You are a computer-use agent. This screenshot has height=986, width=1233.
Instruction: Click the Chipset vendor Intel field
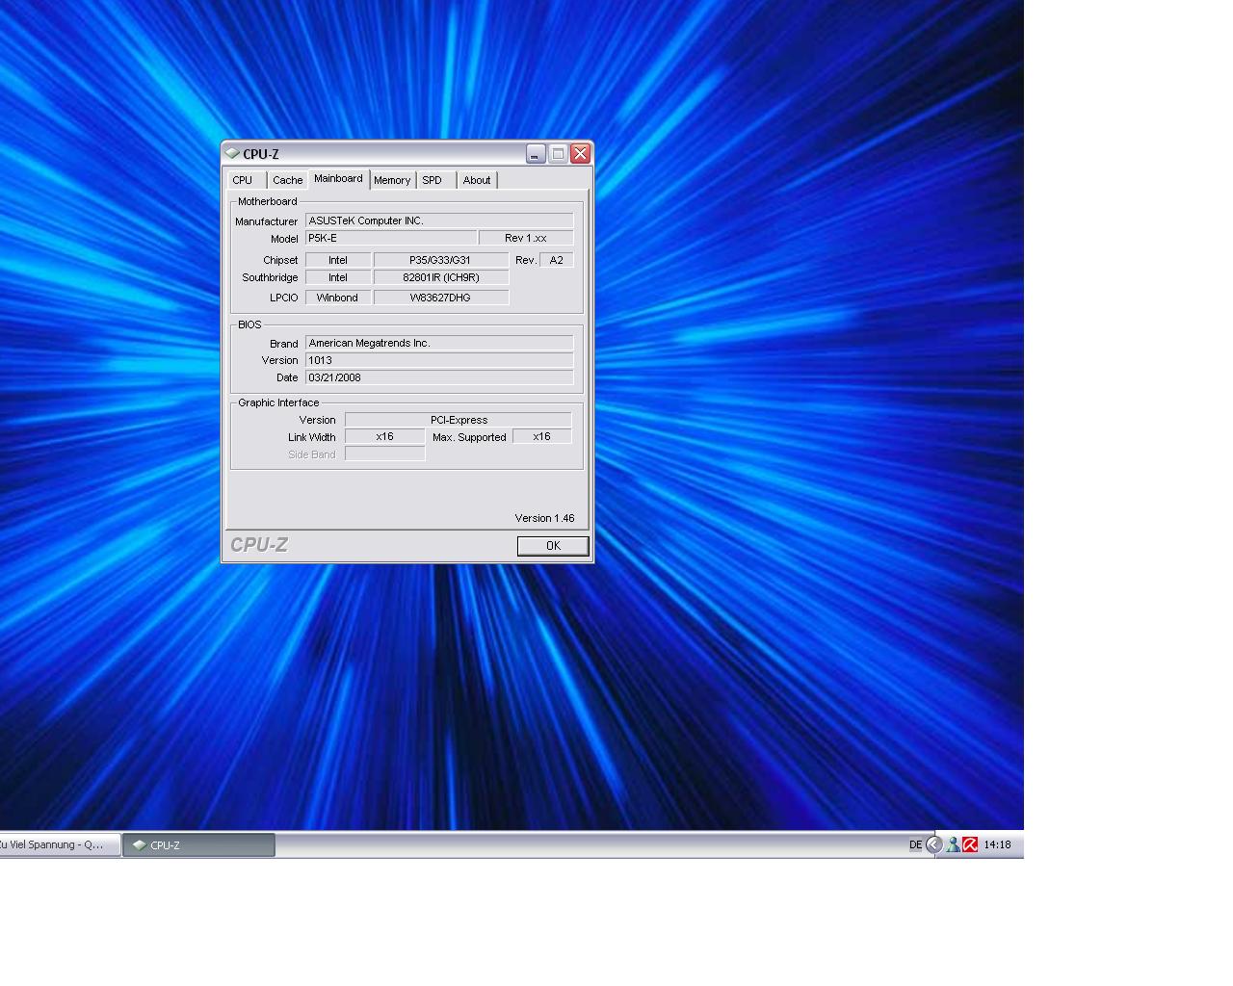(x=338, y=260)
